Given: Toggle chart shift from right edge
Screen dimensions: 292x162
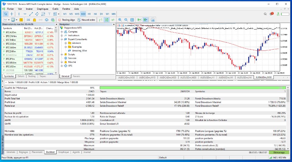Looking at the screenshot, I should [x=145, y=20].
